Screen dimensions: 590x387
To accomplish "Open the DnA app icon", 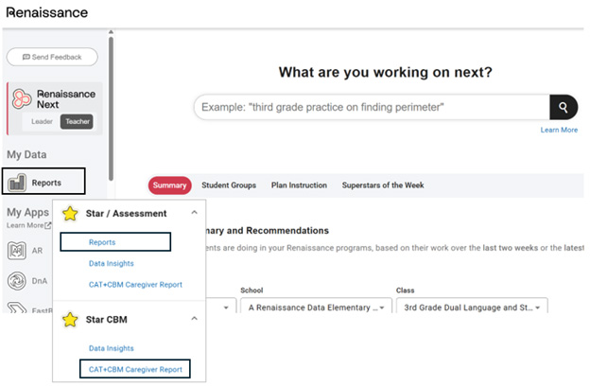I will click(x=17, y=281).
